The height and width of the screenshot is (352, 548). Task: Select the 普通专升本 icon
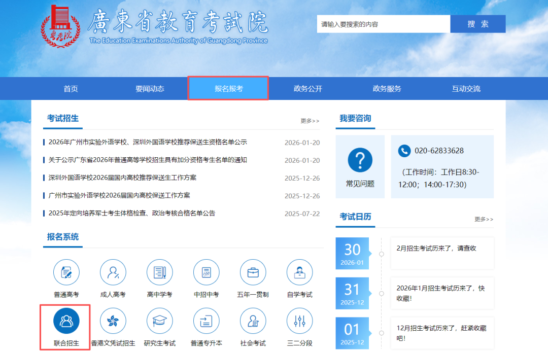(207, 321)
